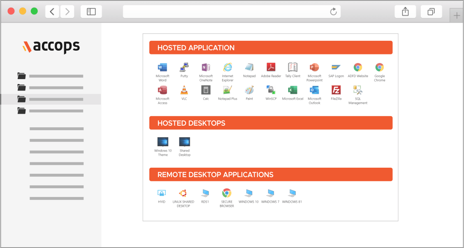Launch WinSCP from hosted applications
Image resolution: width=464 pixels, height=248 pixels.
coord(271,90)
